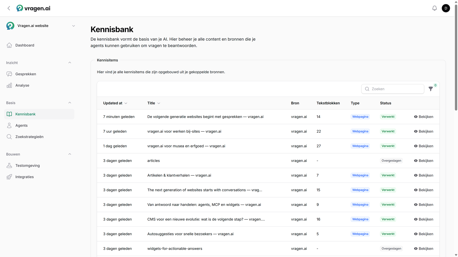The height and width of the screenshot is (257, 458).
Task: Open the user avatar D menu
Action: (446, 8)
